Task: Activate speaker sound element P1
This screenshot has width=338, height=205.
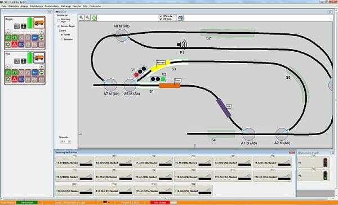Action: pyautogui.click(x=182, y=44)
